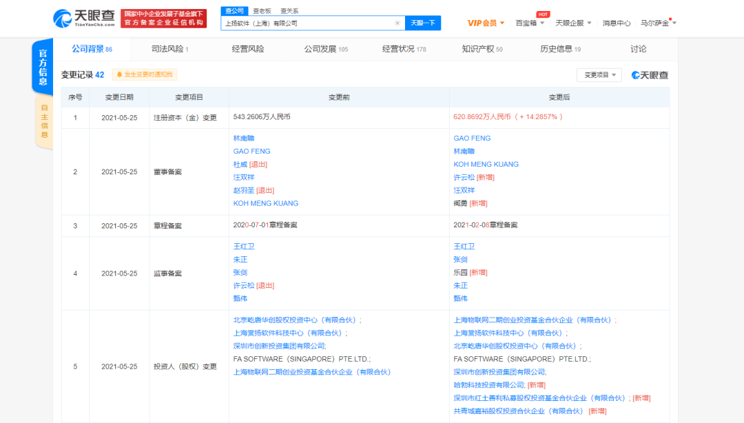Screen dimensions: 744x423
Task: Select the 历史信息 tab
Action: (x=560, y=49)
